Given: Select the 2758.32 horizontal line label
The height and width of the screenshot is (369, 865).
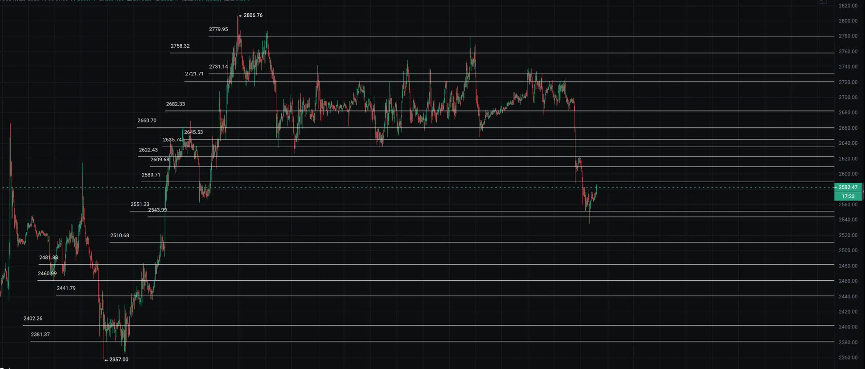Looking at the screenshot, I should (180, 46).
